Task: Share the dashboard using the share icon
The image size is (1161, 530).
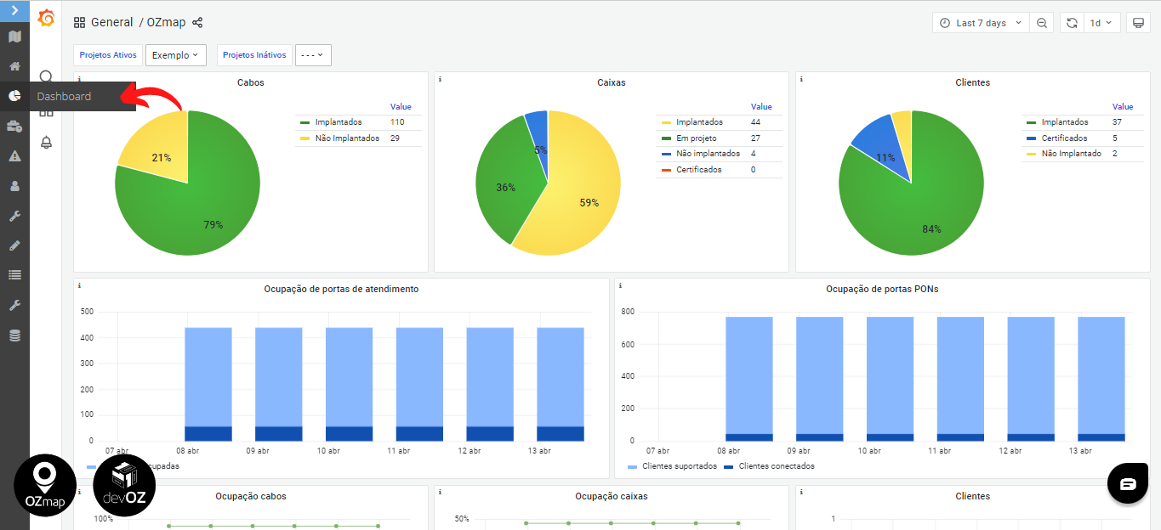Action: 197,23
